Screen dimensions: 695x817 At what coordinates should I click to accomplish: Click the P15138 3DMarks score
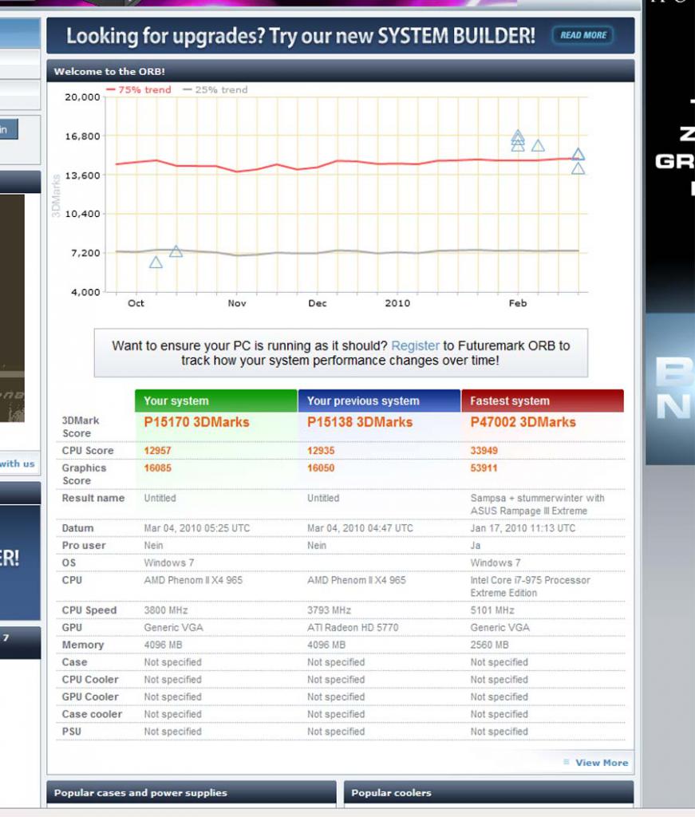point(360,422)
